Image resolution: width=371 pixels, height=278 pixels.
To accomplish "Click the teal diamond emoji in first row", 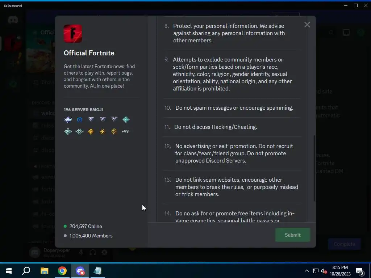I will (x=126, y=119).
